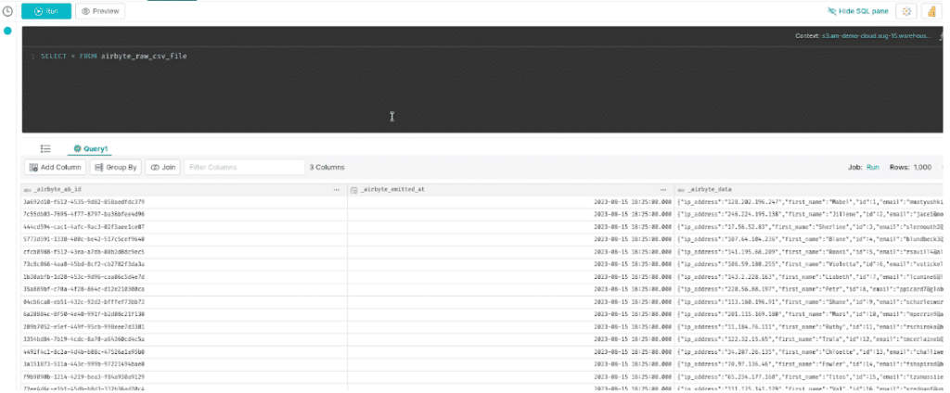Image resolution: width=950 pixels, height=393 pixels.
Task: Click inside the SQL editor area
Action: 371,93
